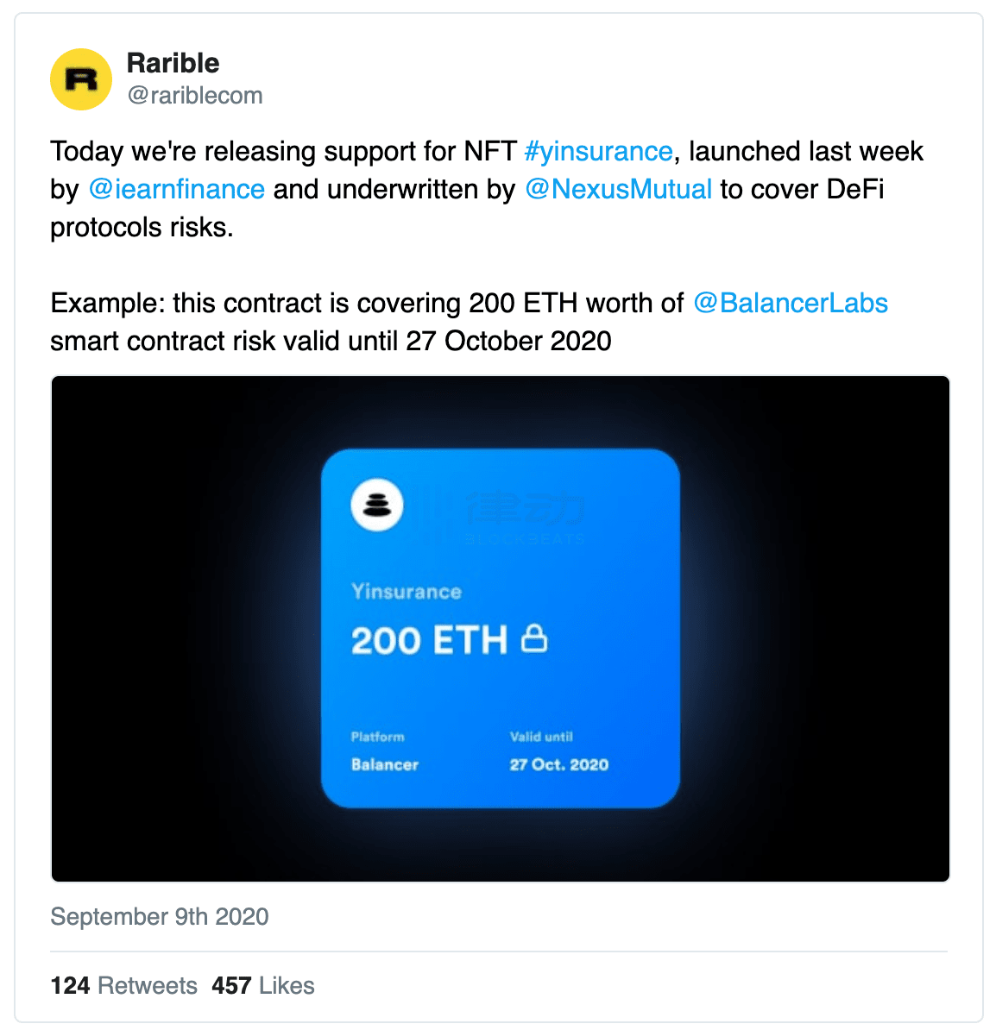This screenshot has height=1030, width=996.
Task: Click the BlockBeats watermark on the card
Action: click(525, 518)
